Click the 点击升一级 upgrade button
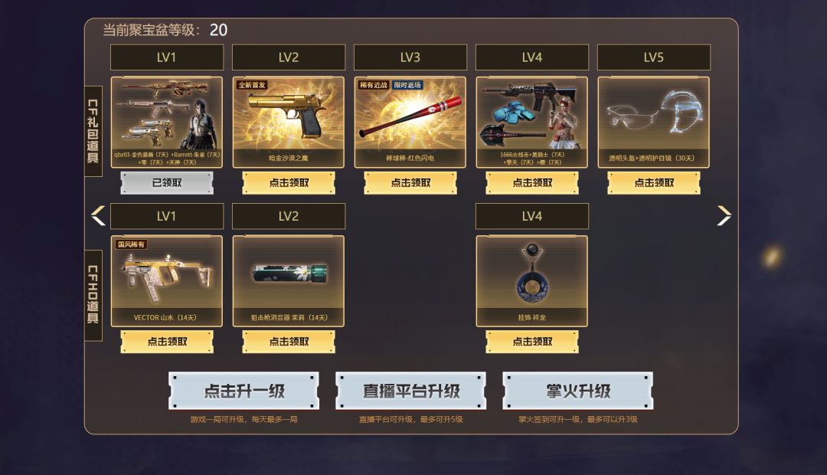The width and height of the screenshot is (827, 475). (244, 391)
